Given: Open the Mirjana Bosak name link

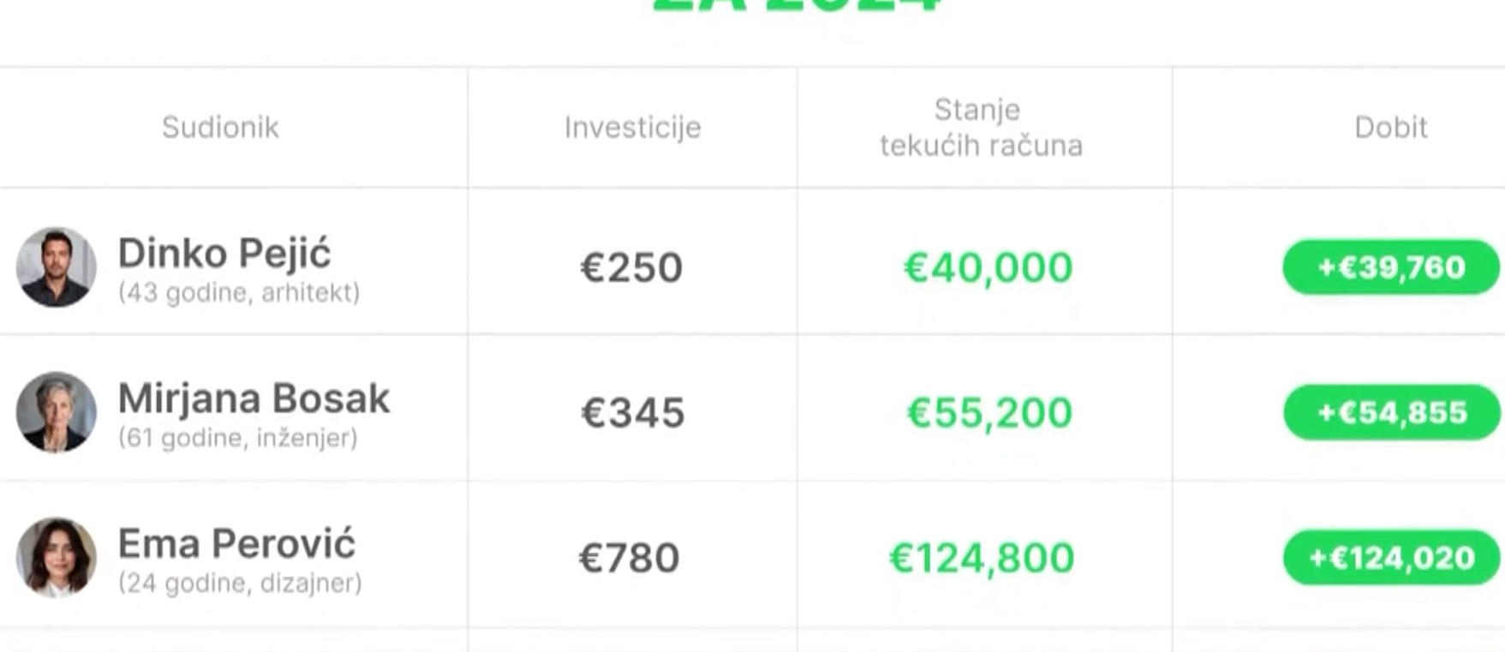Looking at the screenshot, I should coord(254,398).
